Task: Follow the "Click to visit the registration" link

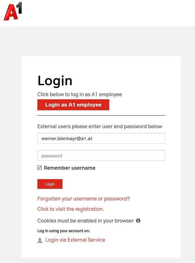Action: [71, 209]
